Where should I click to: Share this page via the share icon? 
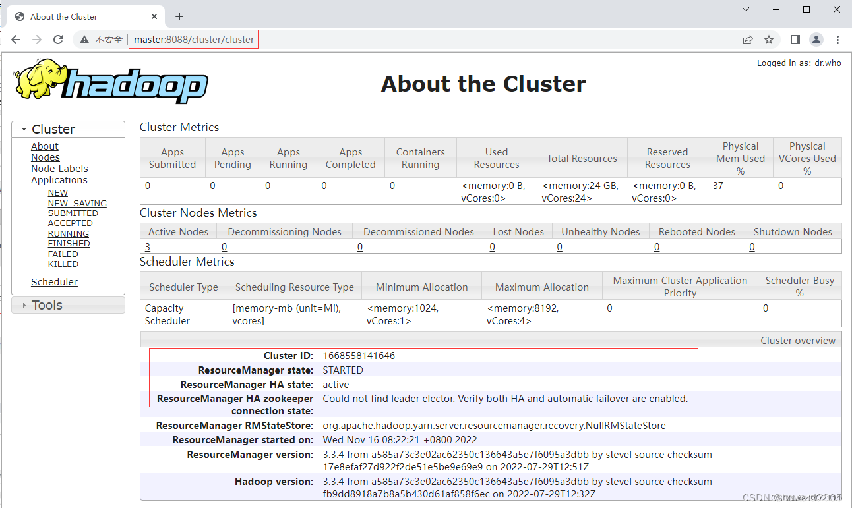748,40
